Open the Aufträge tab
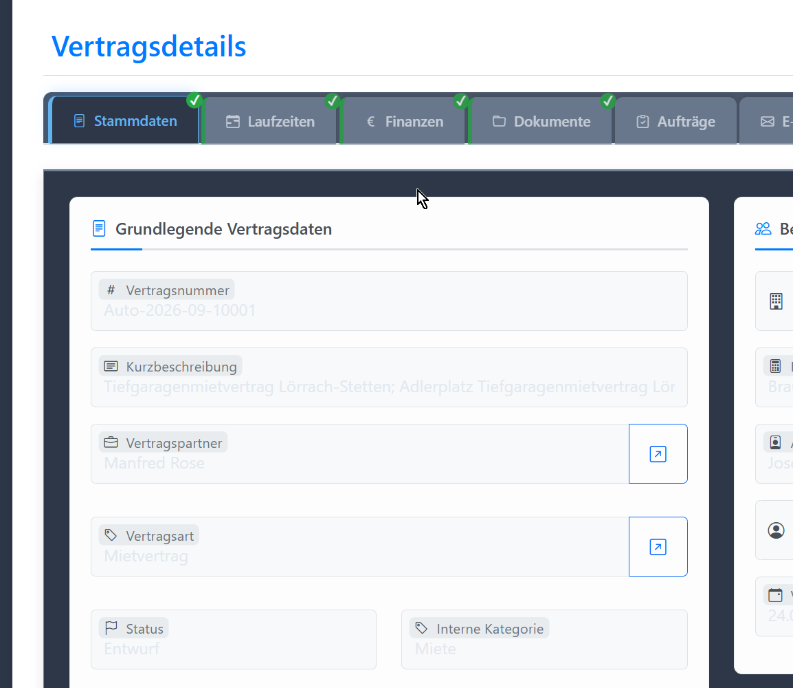Viewport: 793px width, 688px height. tap(675, 121)
